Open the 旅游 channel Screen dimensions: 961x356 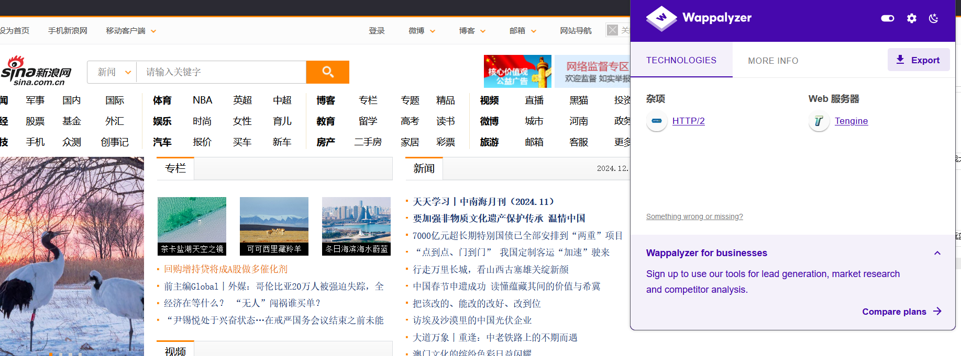tap(489, 142)
